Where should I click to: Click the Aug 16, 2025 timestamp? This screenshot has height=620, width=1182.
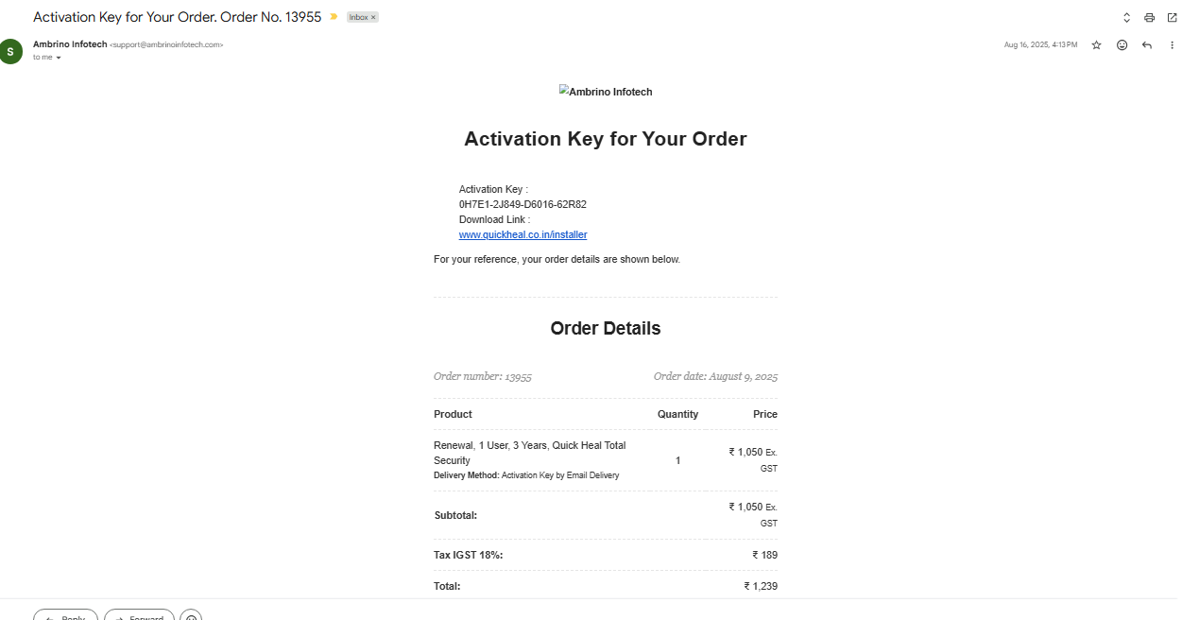click(x=1040, y=44)
